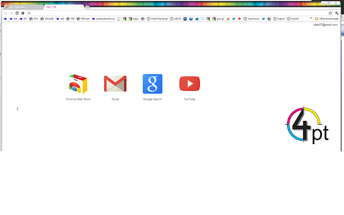Open the Twitter bird bookmark

click(x=234, y=19)
